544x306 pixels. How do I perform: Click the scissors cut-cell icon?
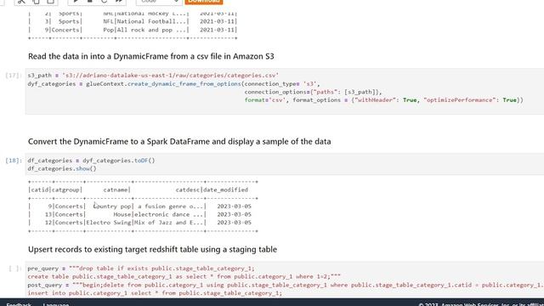21,2
